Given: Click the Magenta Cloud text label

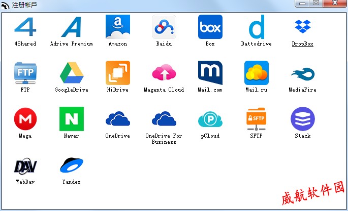Looking at the screenshot, I should 164,90.
